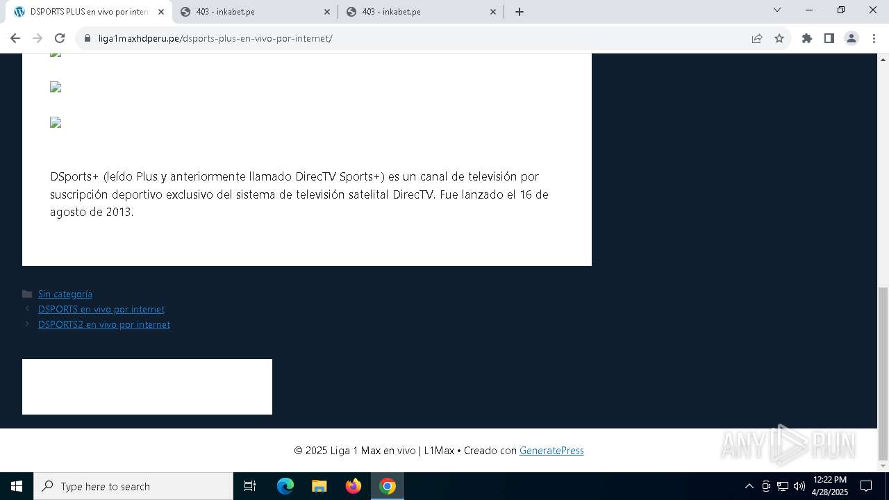Open the notification center icon
Viewport: 889px width, 500px height.
point(866,486)
